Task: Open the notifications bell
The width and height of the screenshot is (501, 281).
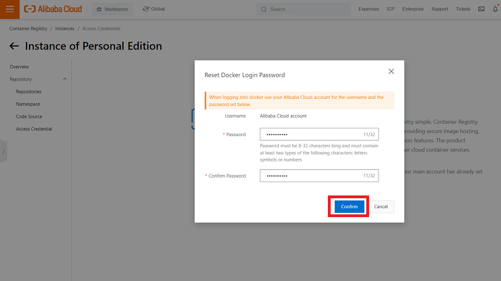Action: [x=495, y=9]
